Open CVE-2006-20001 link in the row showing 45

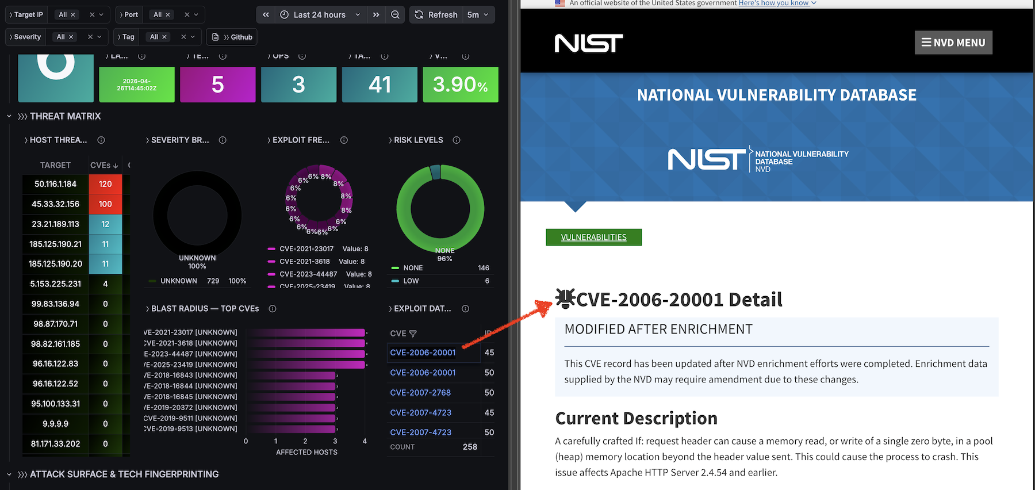pos(423,353)
